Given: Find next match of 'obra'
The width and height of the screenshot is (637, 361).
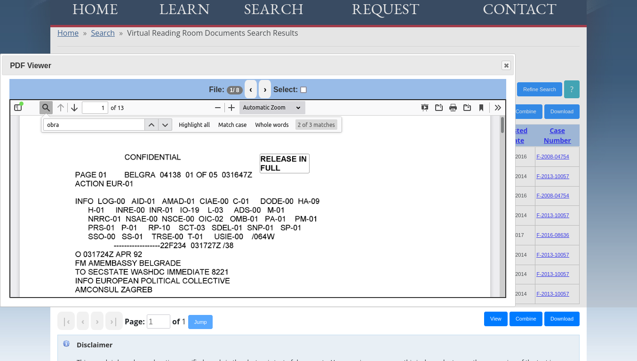Looking at the screenshot, I should (165, 125).
